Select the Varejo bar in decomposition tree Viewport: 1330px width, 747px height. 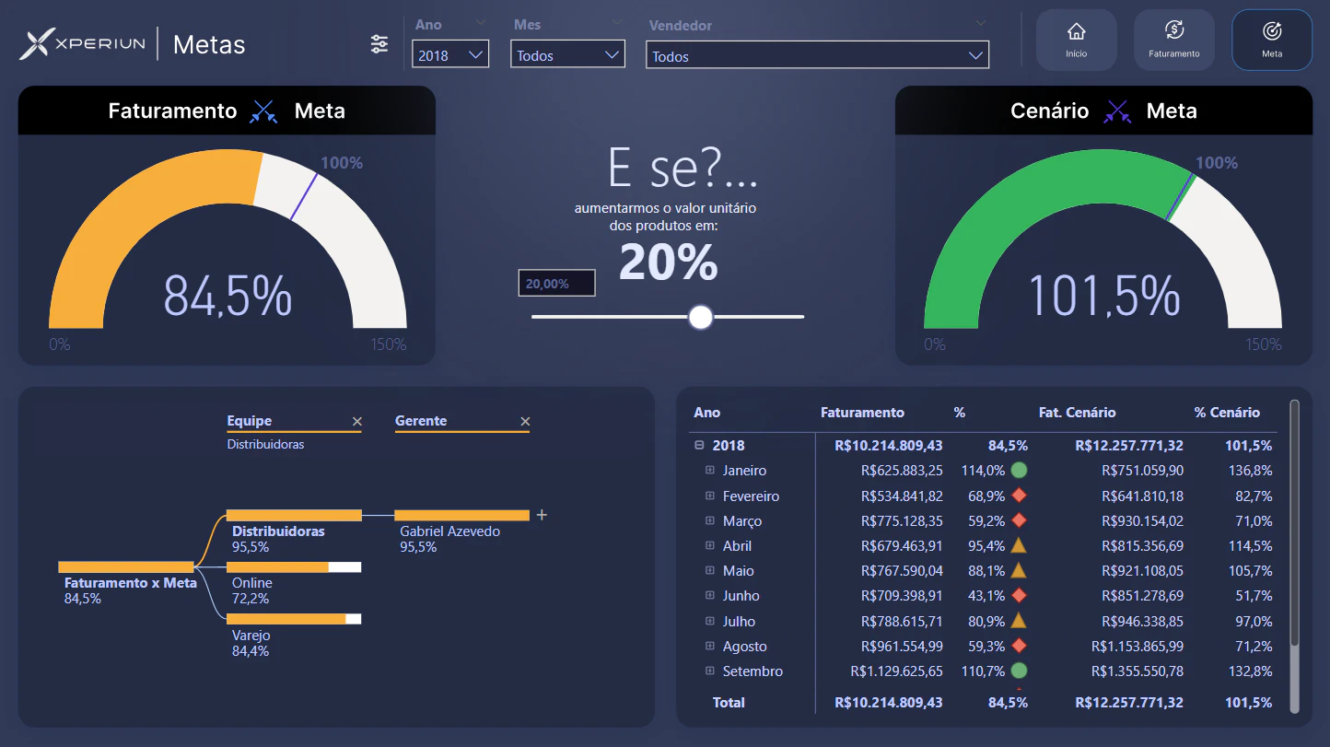(x=294, y=619)
